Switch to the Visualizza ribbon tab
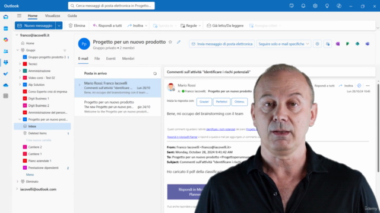 tap(52, 16)
